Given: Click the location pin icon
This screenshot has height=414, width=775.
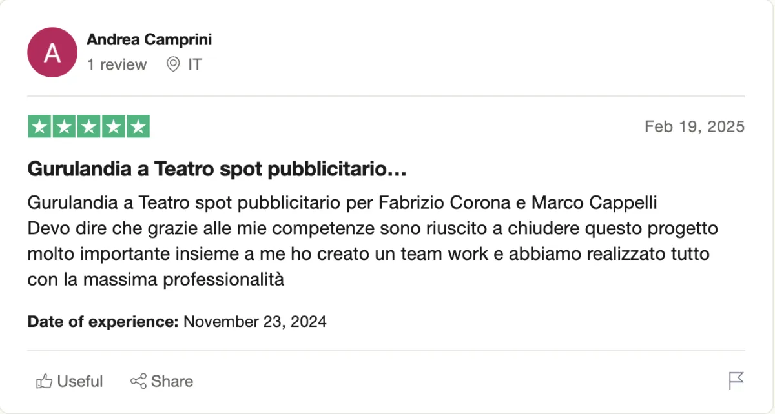Looking at the screenshot, I should click(172, 64).
